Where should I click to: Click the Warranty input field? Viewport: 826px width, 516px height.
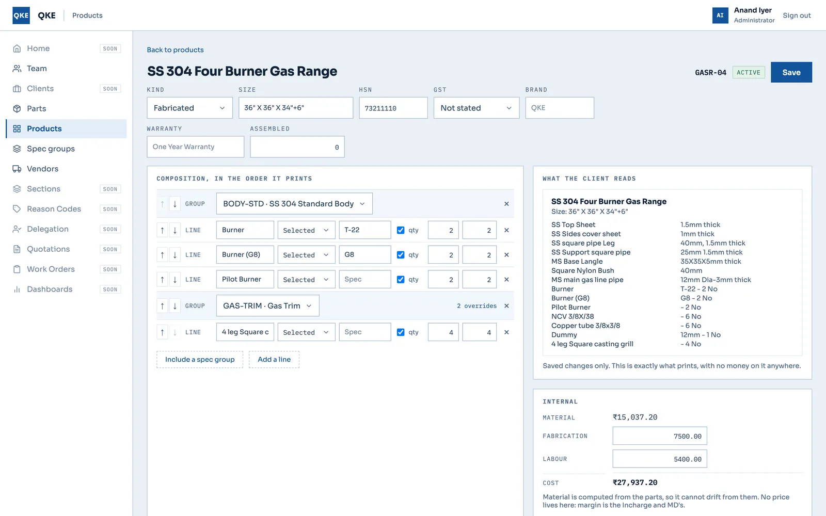[x=196, y=147]
